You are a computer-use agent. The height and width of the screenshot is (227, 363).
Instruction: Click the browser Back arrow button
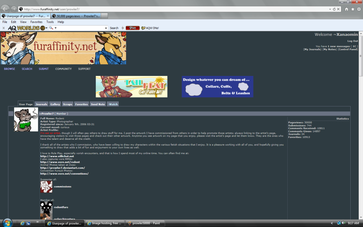[x=5, y=9]
